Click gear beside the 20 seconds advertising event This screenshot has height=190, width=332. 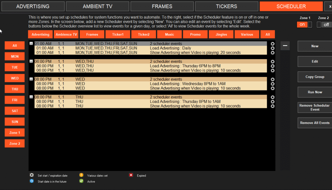coord(272,53)
